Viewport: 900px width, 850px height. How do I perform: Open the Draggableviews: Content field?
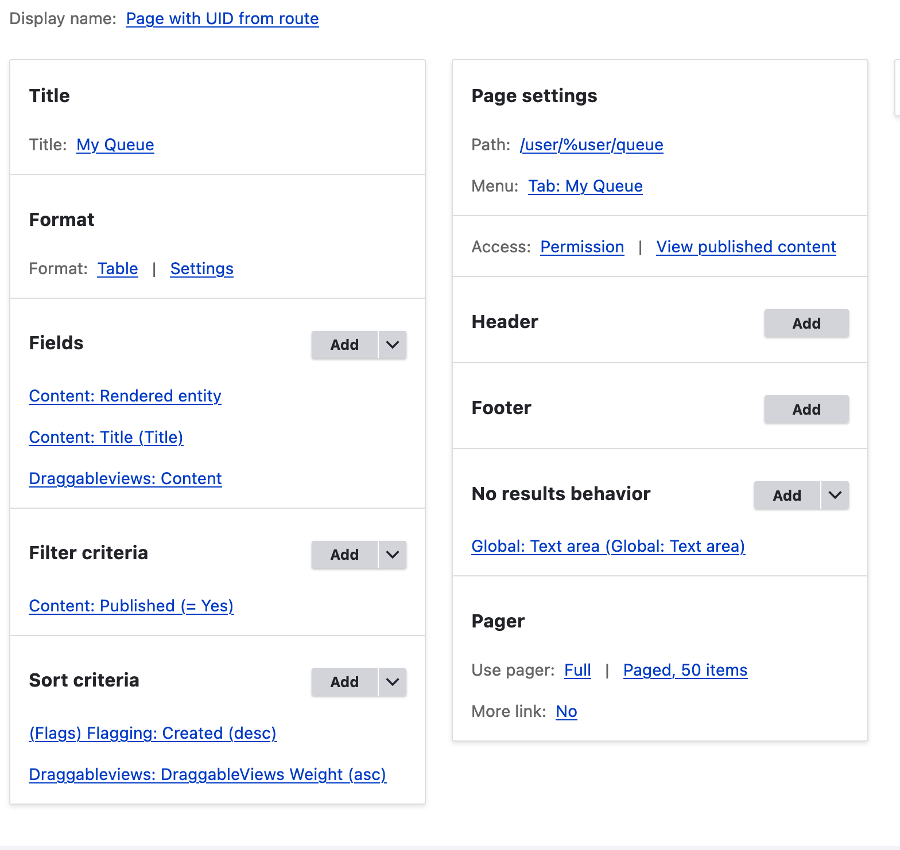(x=125, y=478)
